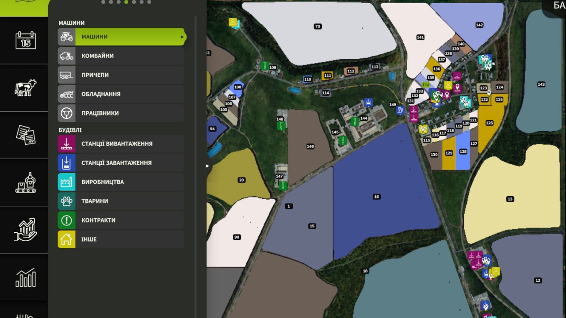This screenshot has height=318, width=566.
Task: Select field 15 label on map
Action: click(312, 226)
